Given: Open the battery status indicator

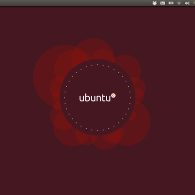Looking at the screenshot, I should [171, 3].
